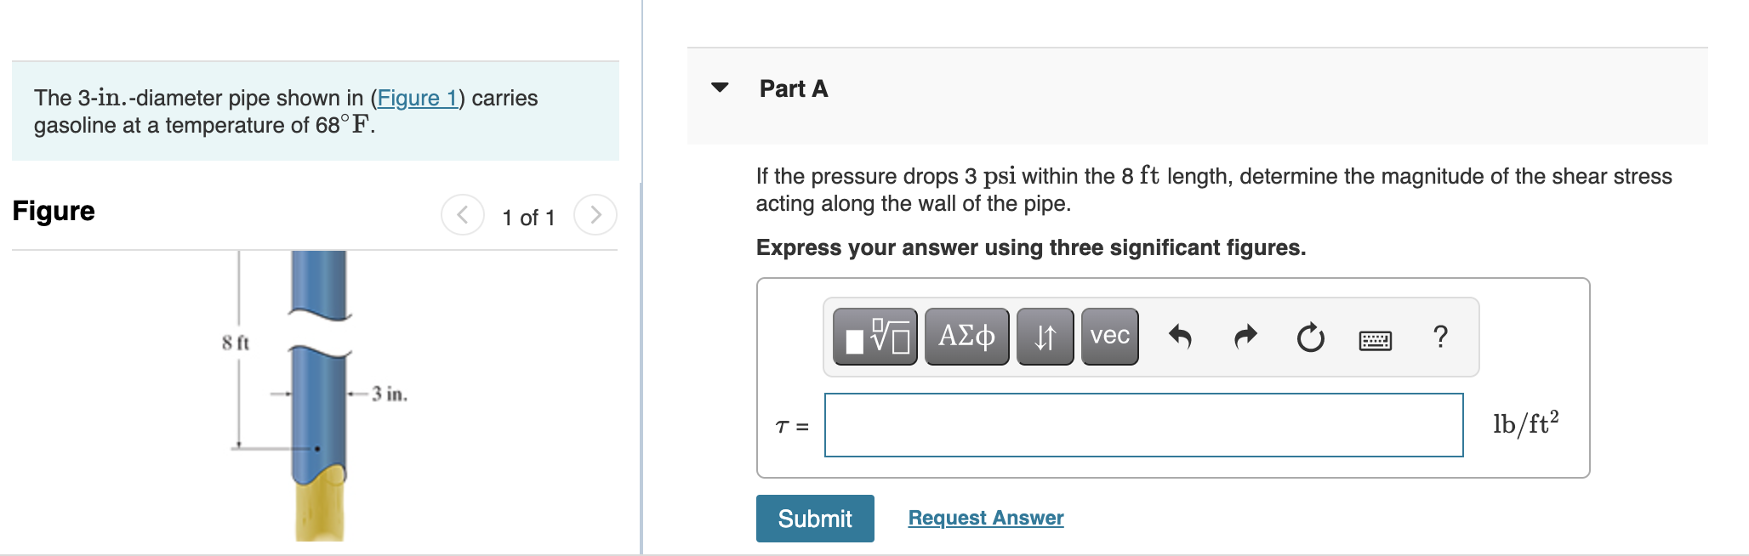1749x556 pixels.
Task: Undo the last equation edit
Action: tap(1182, 336)
